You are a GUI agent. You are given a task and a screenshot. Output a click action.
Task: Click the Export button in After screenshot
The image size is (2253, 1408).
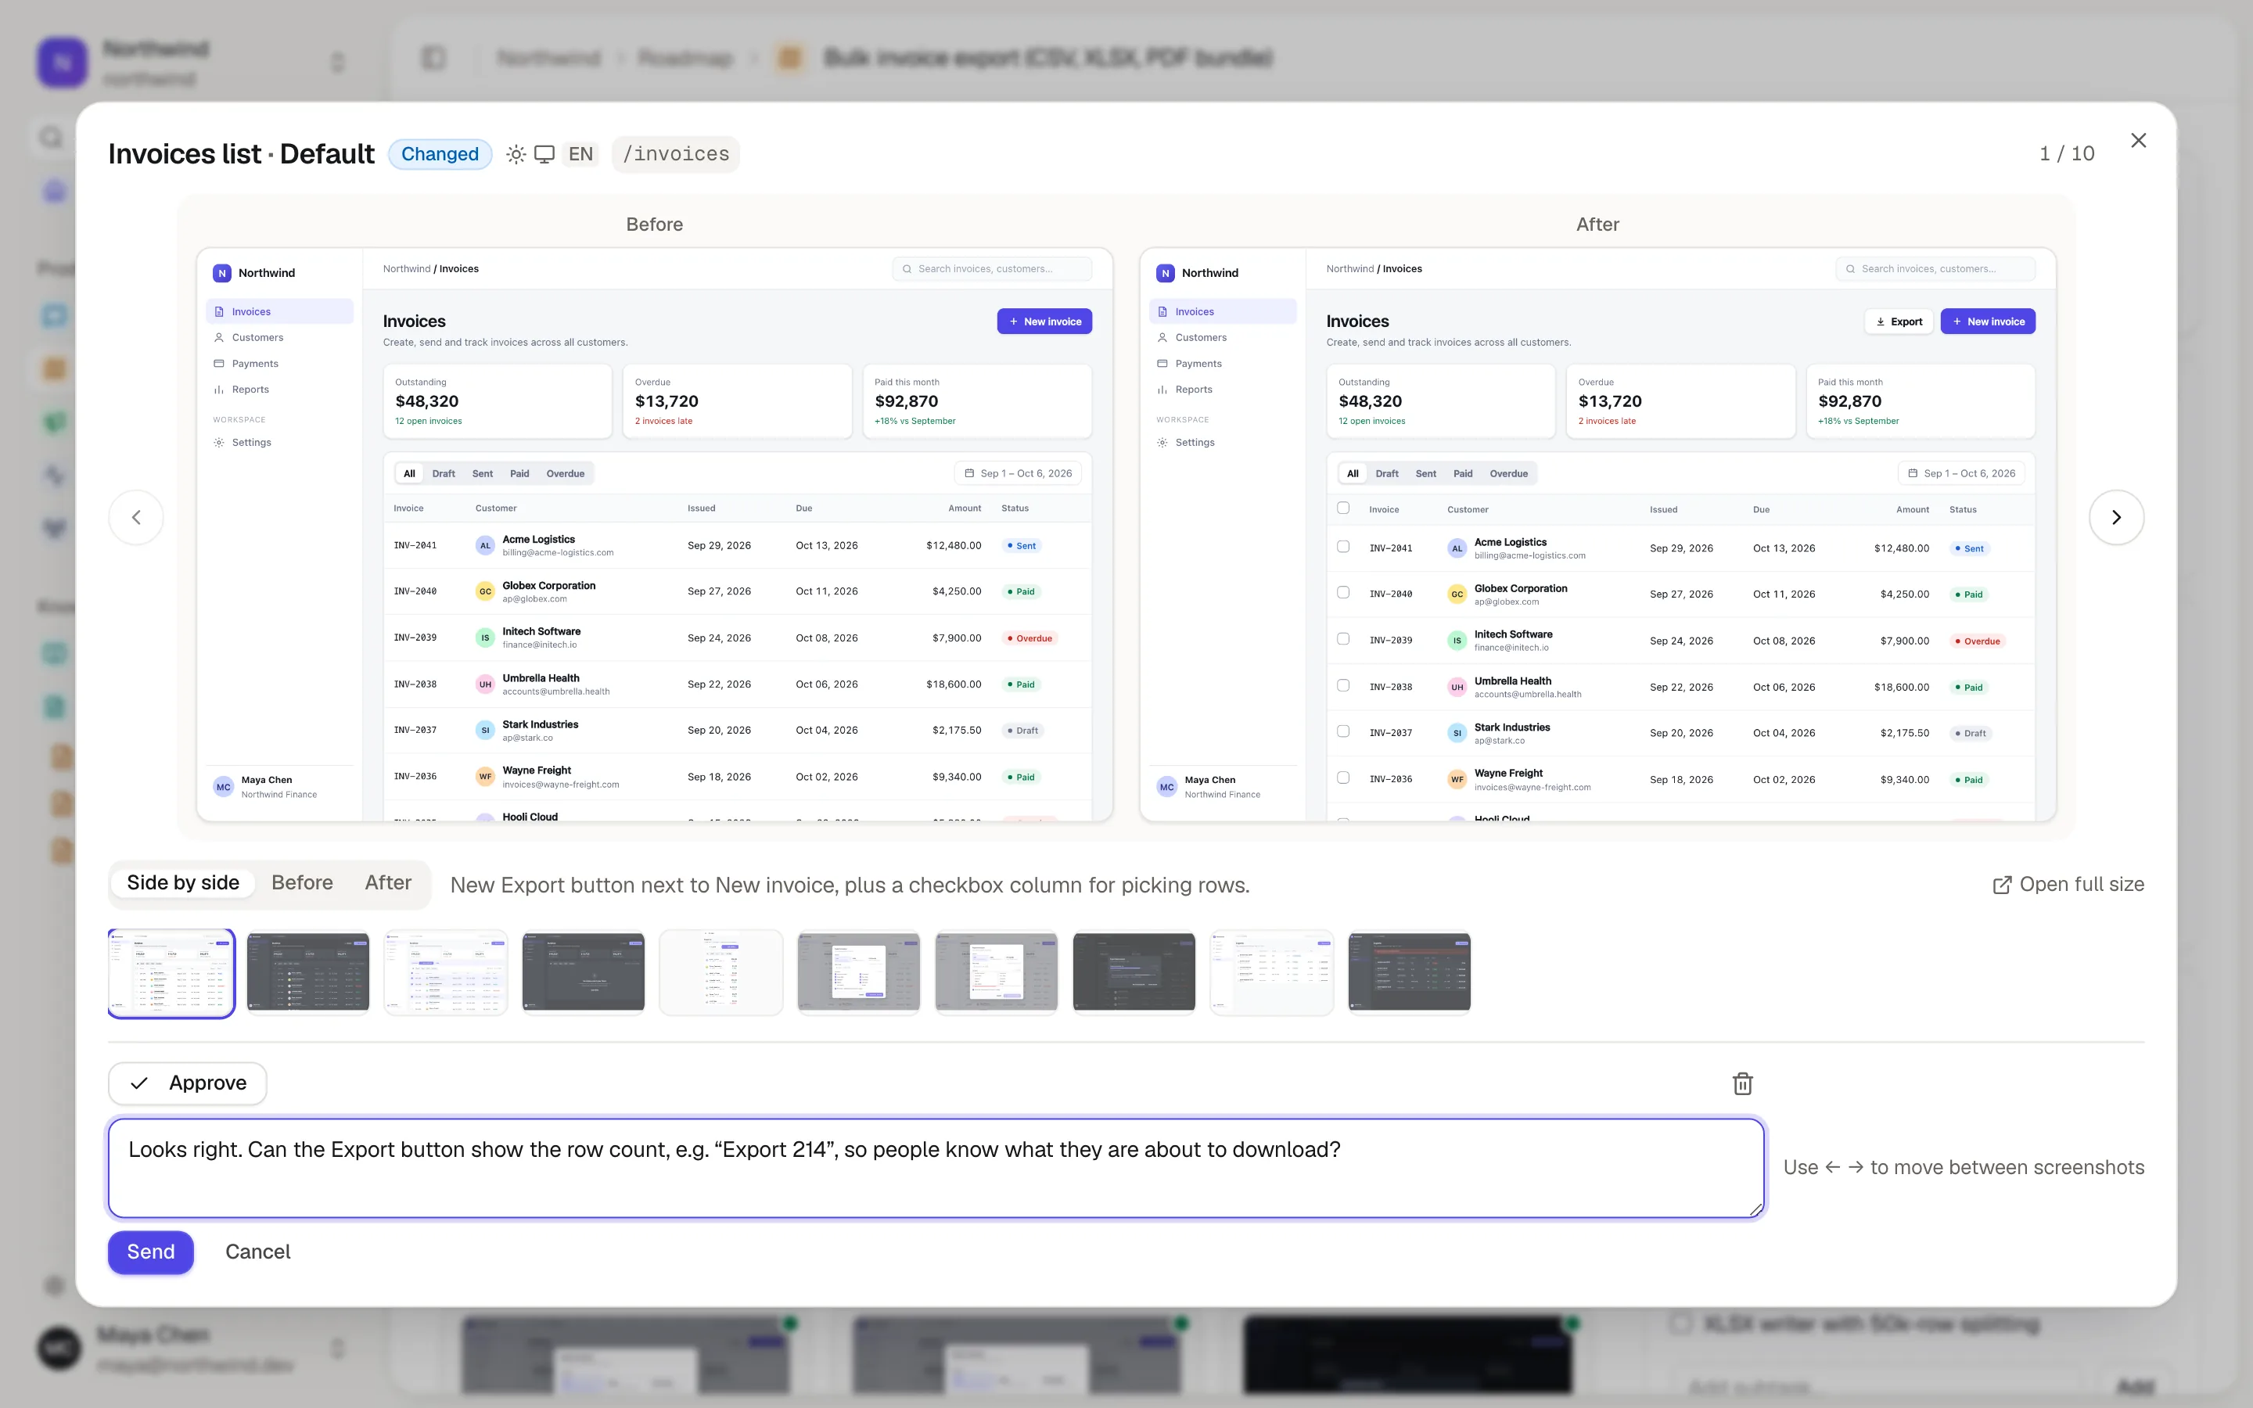tap(1899, 321)
